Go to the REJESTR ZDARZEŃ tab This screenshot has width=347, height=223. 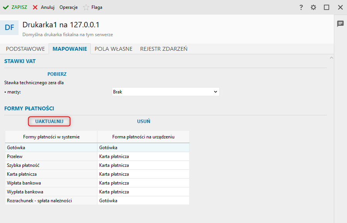click(164, 49)
